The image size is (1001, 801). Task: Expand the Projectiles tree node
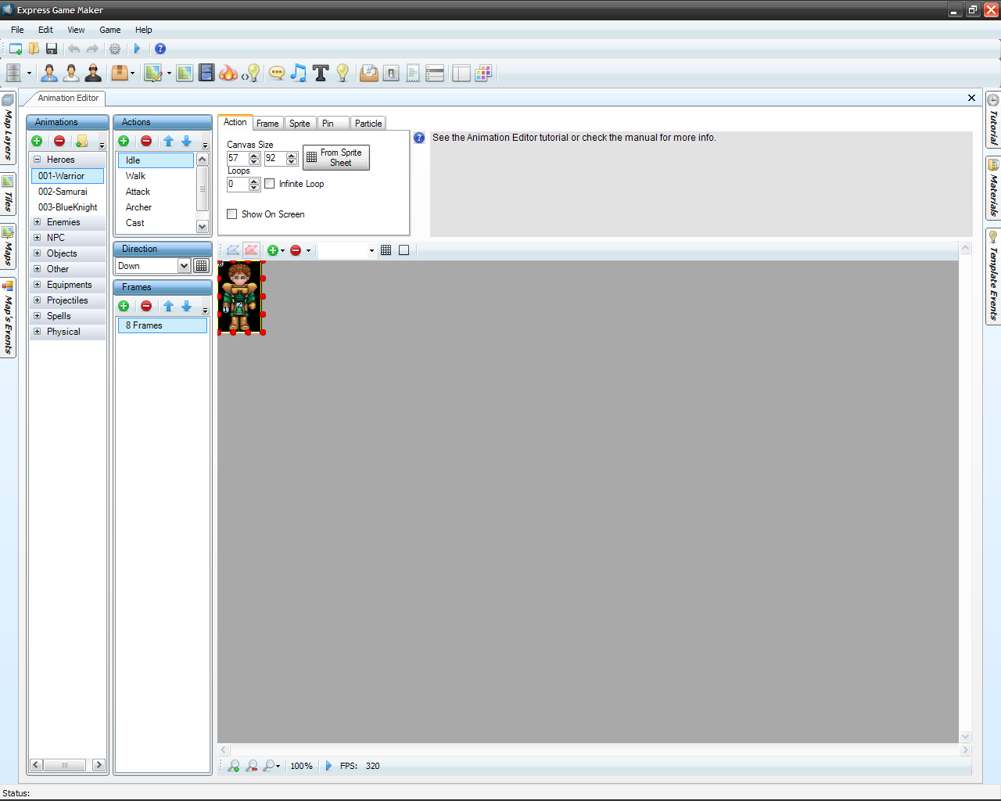point(37,300)
